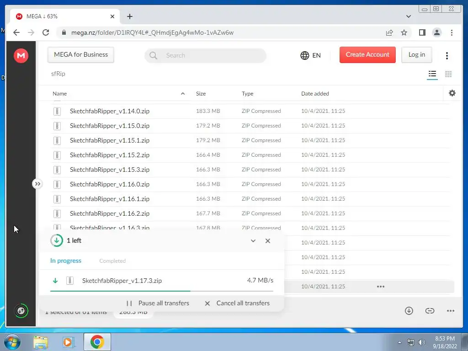
Task: Select SketchfabRipper_v1.14.0.zip file icon
Action: click(x=57, y=112)
